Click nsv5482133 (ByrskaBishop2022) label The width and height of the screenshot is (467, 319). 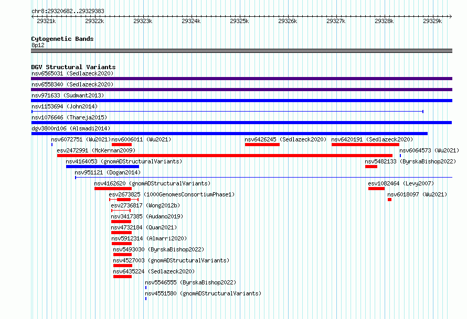410,161
